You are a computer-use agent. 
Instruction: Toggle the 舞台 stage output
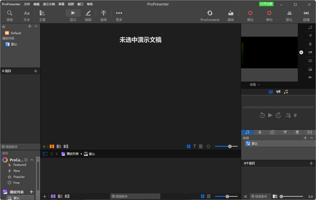pyautogui.click(x=269, y=16)
